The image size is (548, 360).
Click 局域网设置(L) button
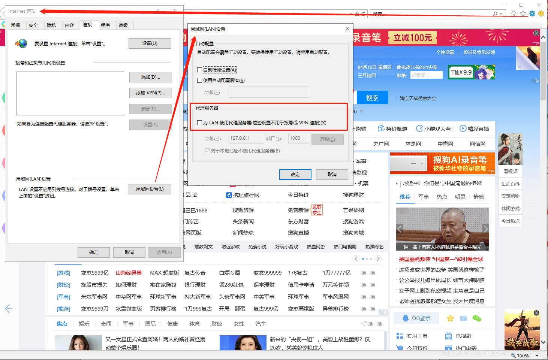click(x=150, y=189)
